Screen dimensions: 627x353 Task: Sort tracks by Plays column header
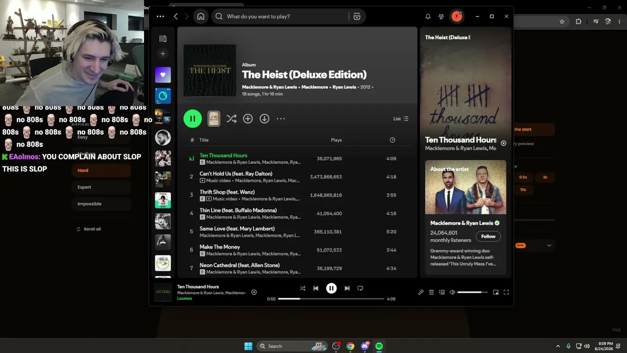(336, 140)
